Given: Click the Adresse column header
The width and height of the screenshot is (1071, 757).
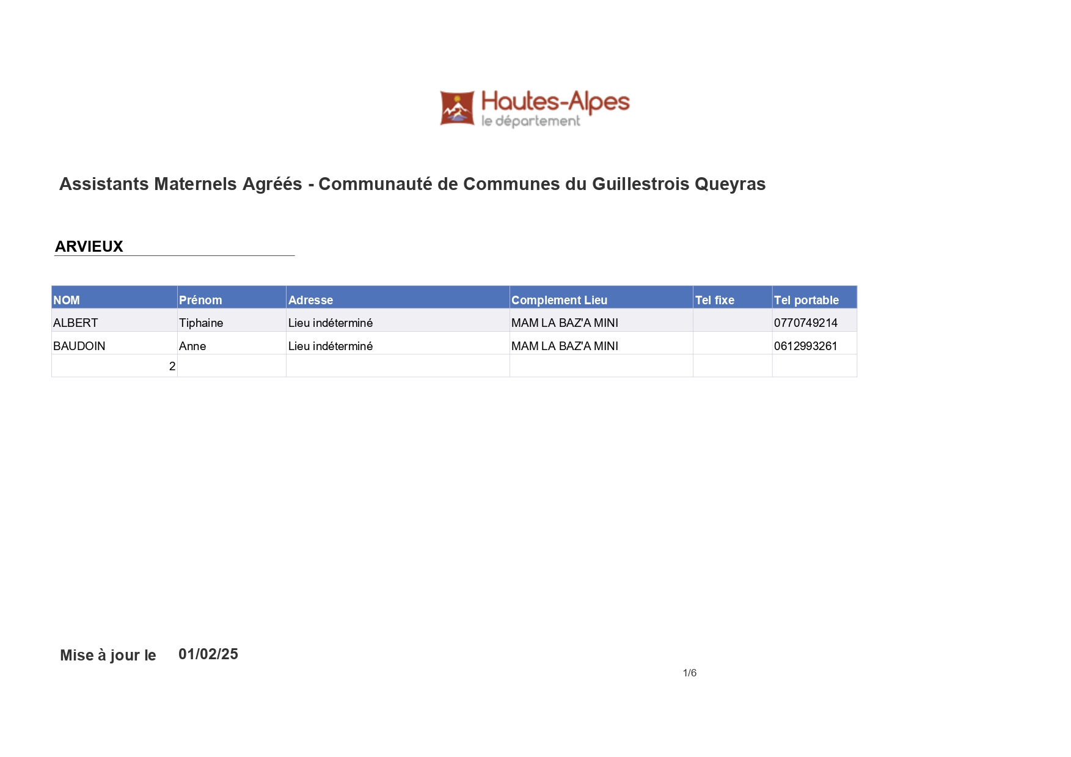Looking at the screenshot, I should click(x=398, y=298).
